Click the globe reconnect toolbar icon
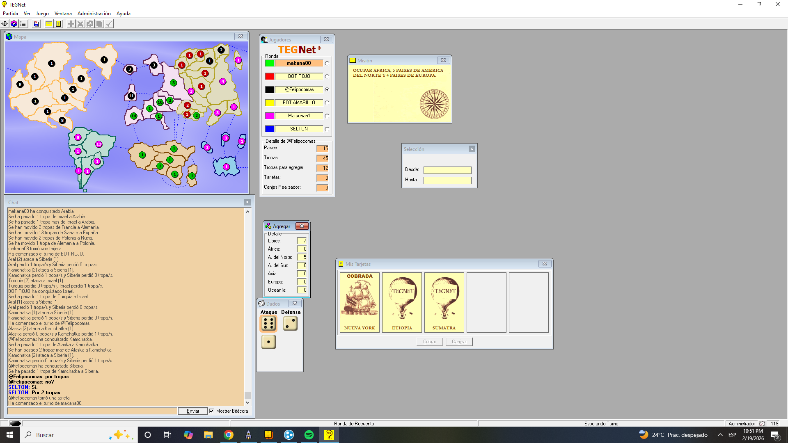This screenshot has height=443, width=788. pyautogui.click(x=14, y=24)
